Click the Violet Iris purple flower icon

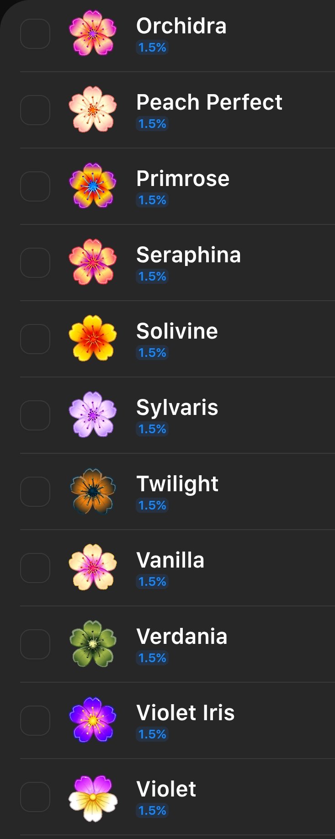[x=93, y=720]
